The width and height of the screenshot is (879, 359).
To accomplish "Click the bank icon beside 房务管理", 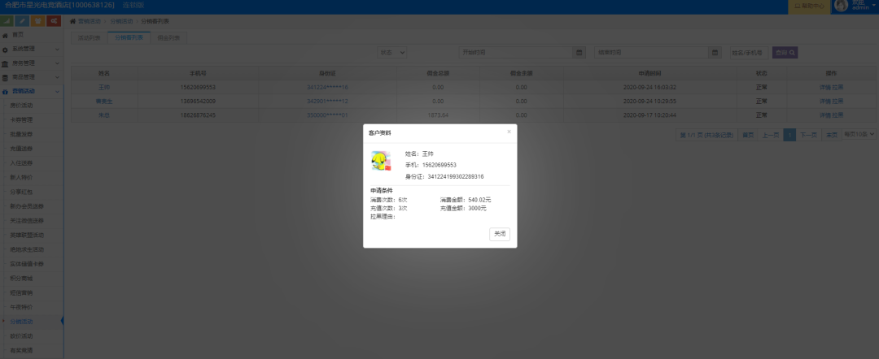I will [5, 63].
